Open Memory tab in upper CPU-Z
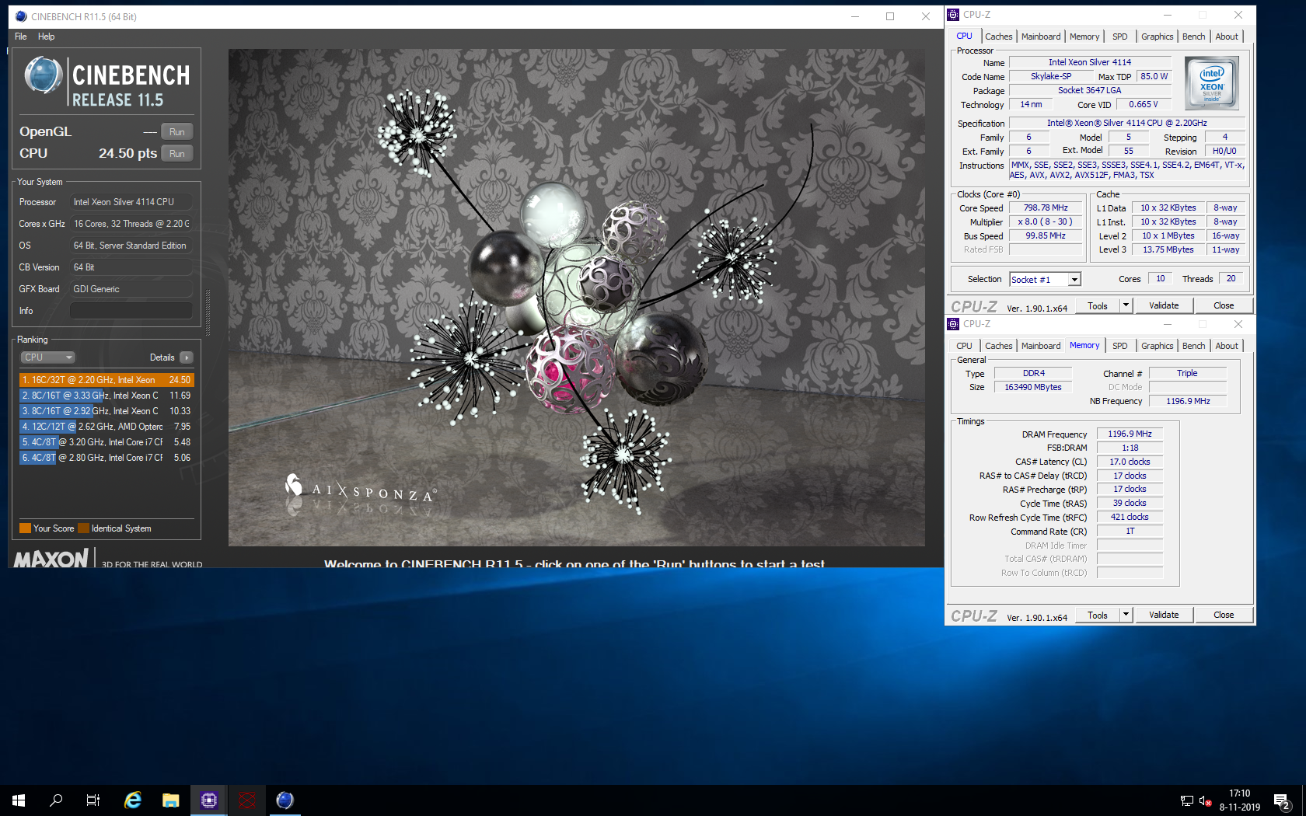Viewport: 1306px width, 816px height. click(x=1084, y=37)
